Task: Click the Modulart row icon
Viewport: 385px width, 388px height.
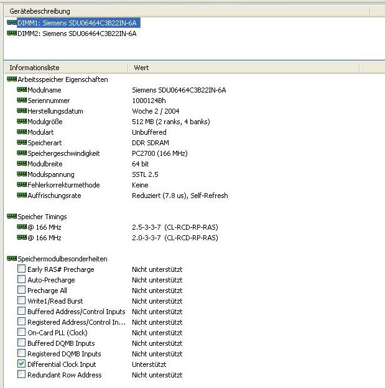Action: [x=22, y=132]
